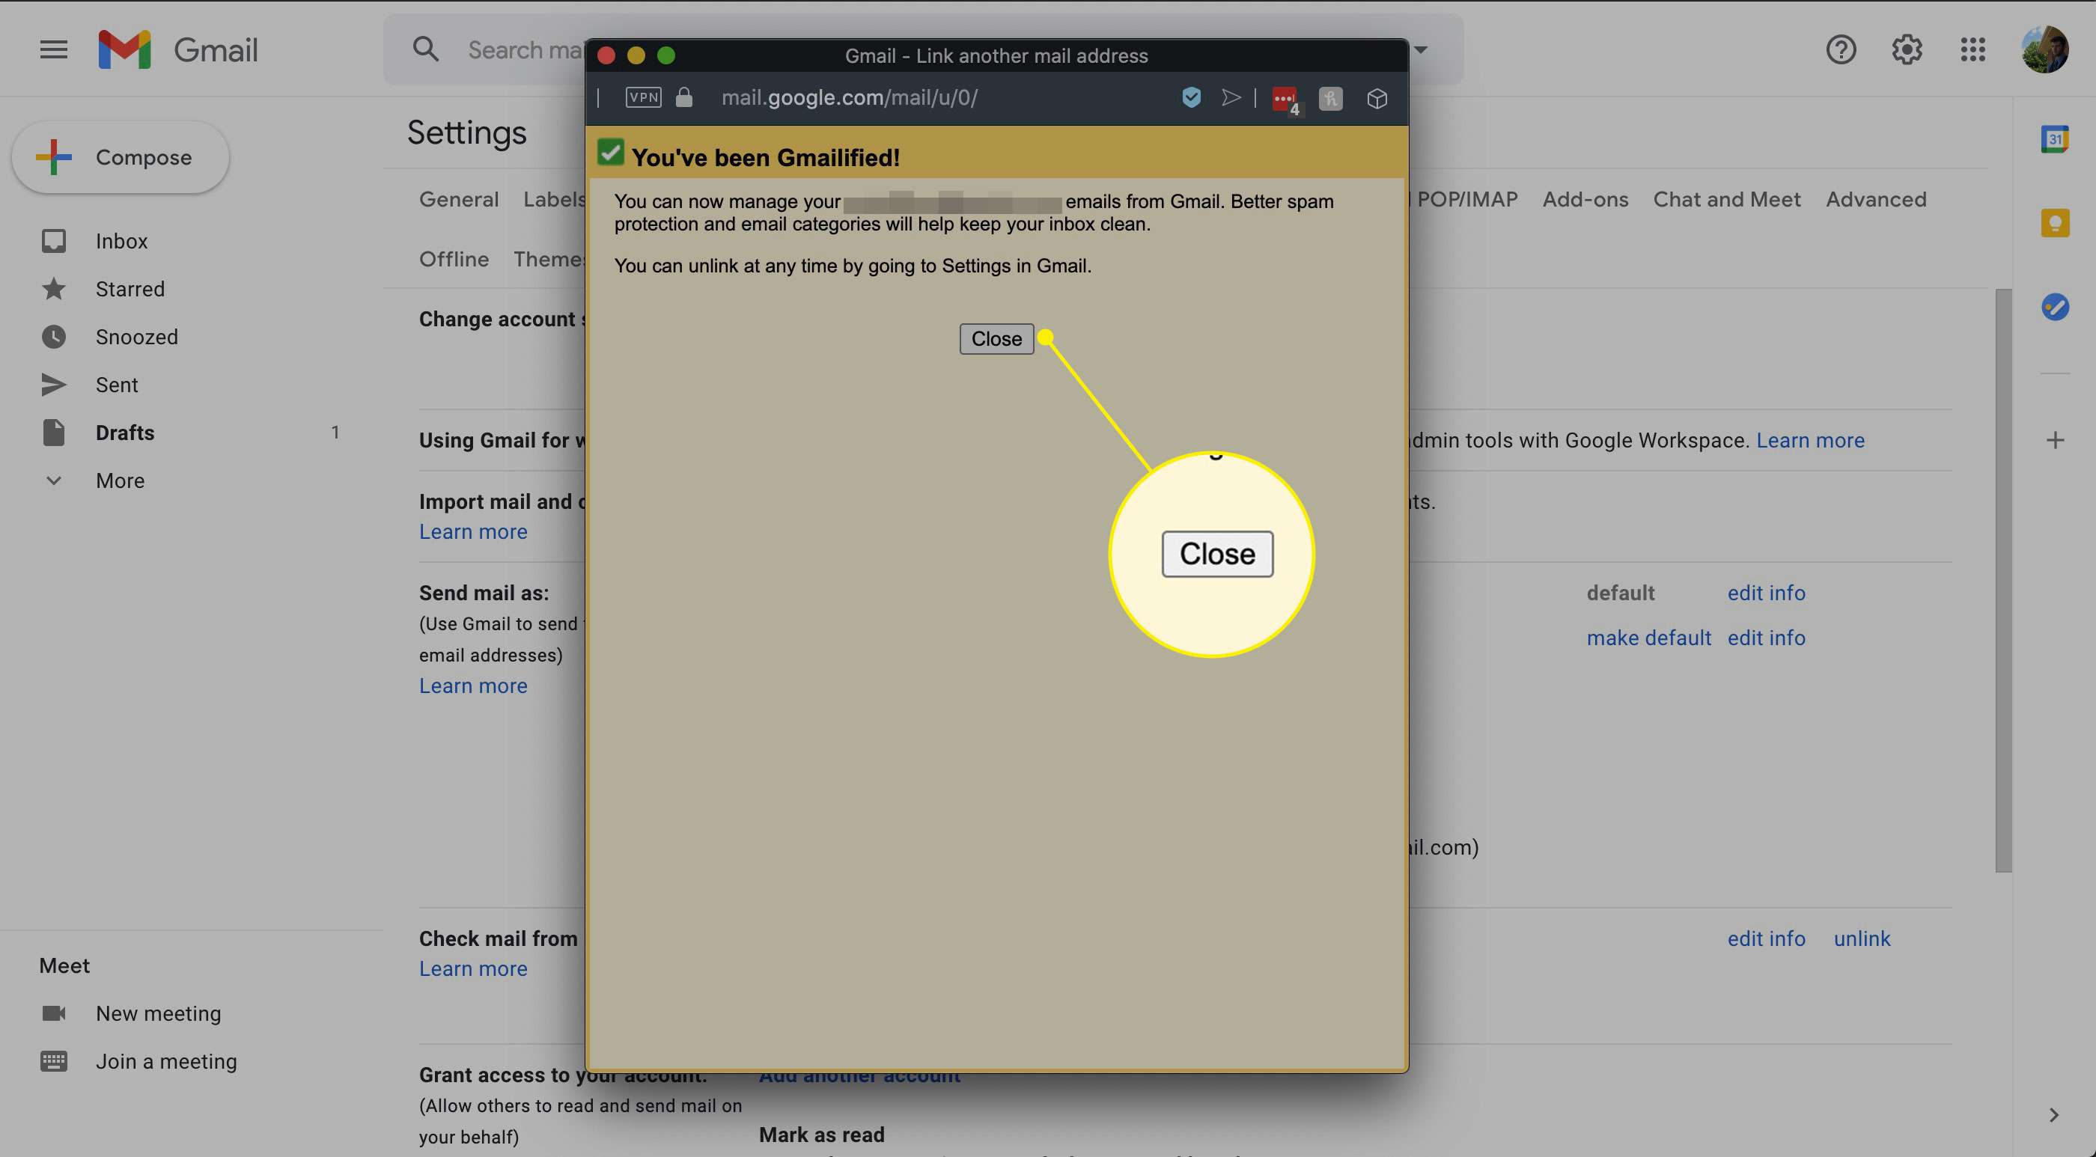Image resolution: width=2096 pixels, height=1157 pixels.
Task: Click the Snoozed clock icon
Action: 54,337
